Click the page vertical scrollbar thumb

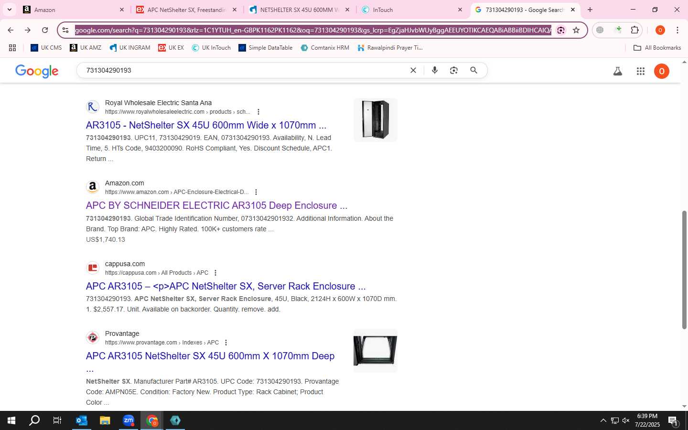coord(684,270)
